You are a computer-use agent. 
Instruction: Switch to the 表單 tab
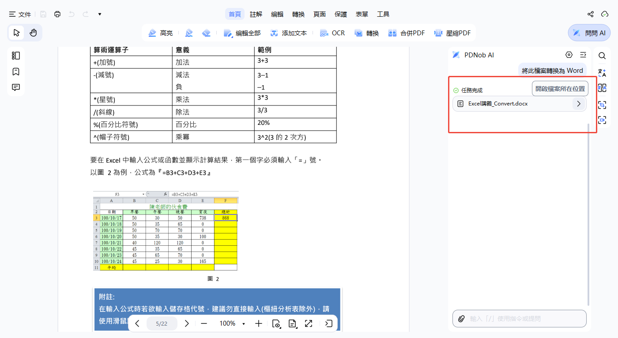362,14
